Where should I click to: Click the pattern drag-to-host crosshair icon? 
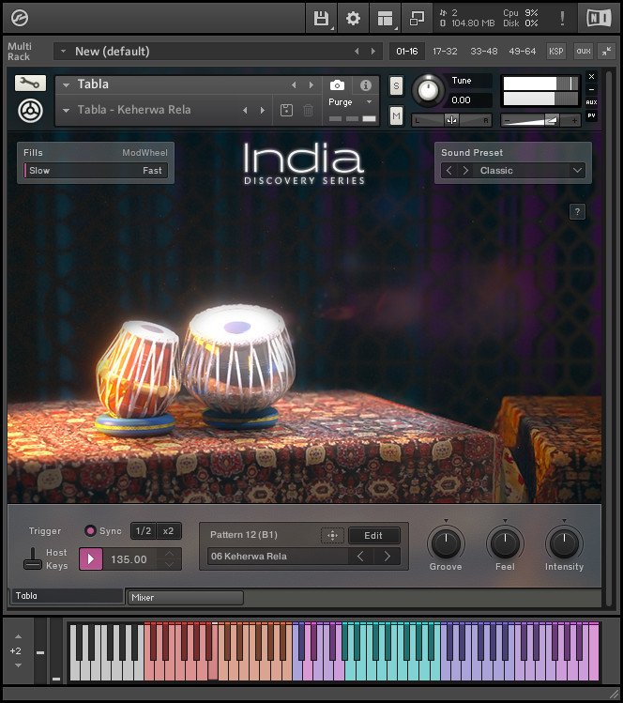point(332,535)
